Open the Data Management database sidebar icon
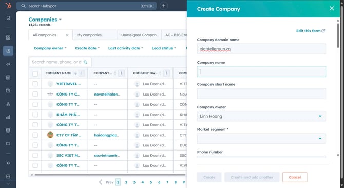Screen dimensions: 344x188 point(8,130)
